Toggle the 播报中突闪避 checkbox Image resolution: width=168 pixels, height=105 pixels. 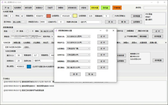pos(136,31)
